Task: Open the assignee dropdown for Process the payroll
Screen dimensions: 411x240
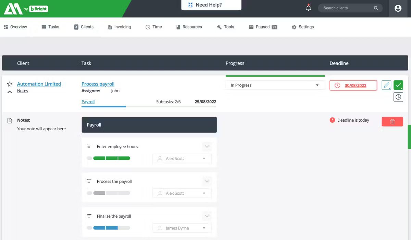Action: click(182, 193)
